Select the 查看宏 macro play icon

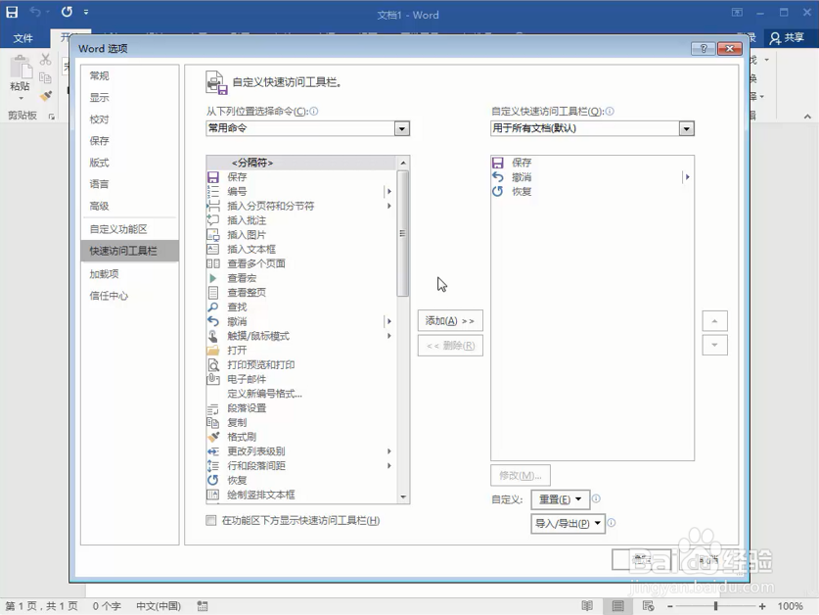pyautogui.click(x=213, y=278)
